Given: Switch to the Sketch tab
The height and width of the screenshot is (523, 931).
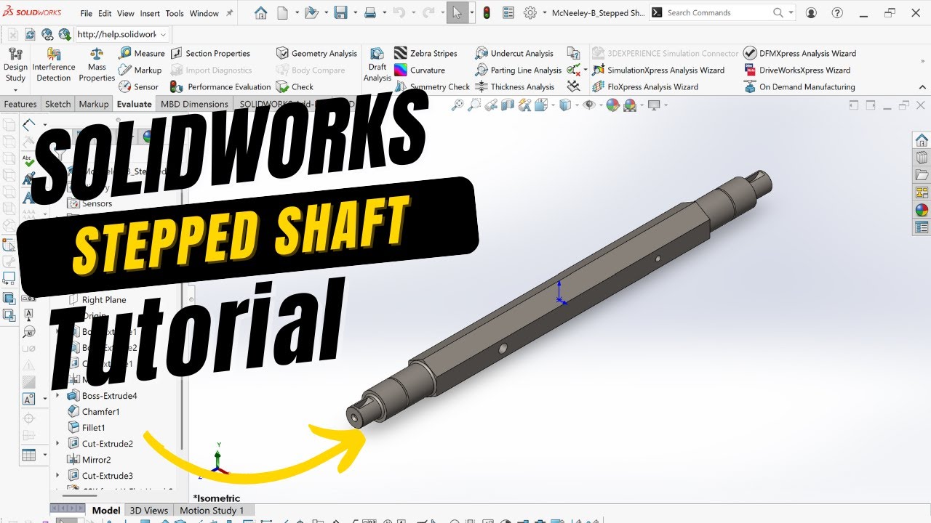Looking at the screenshot, I should tap(58, 104).
